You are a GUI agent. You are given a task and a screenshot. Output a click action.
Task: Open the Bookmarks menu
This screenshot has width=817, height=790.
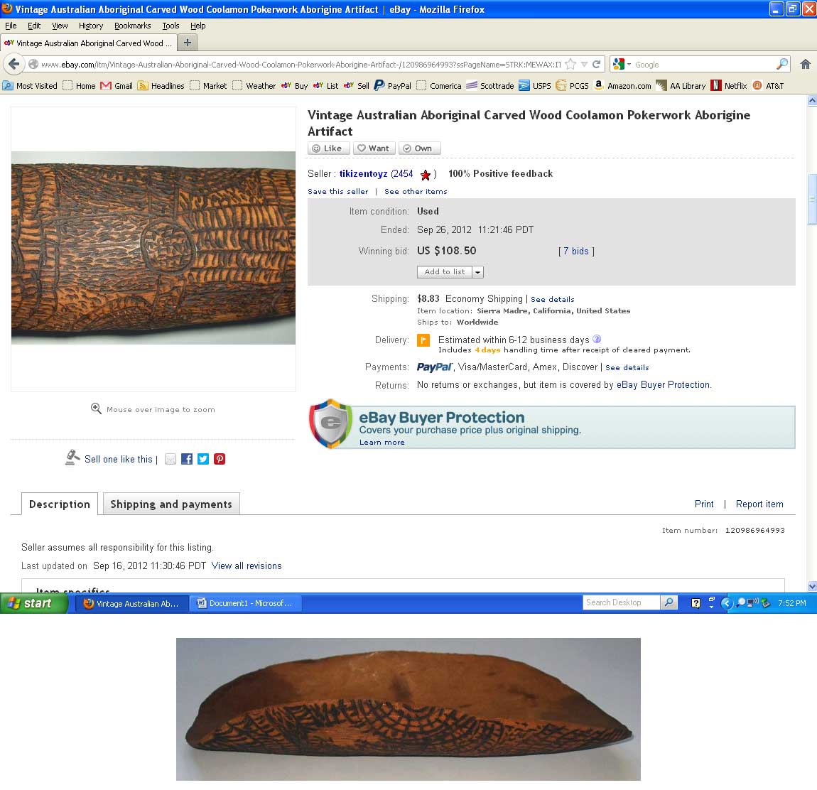[x=132, y=26]
